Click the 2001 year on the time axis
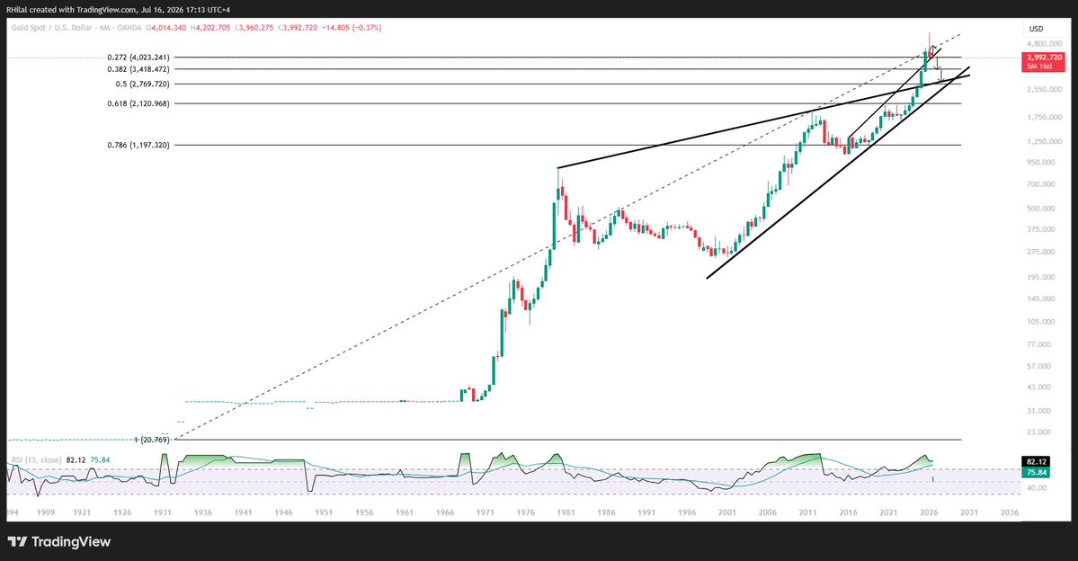1078x561 pixels. (x=727, y=512)
